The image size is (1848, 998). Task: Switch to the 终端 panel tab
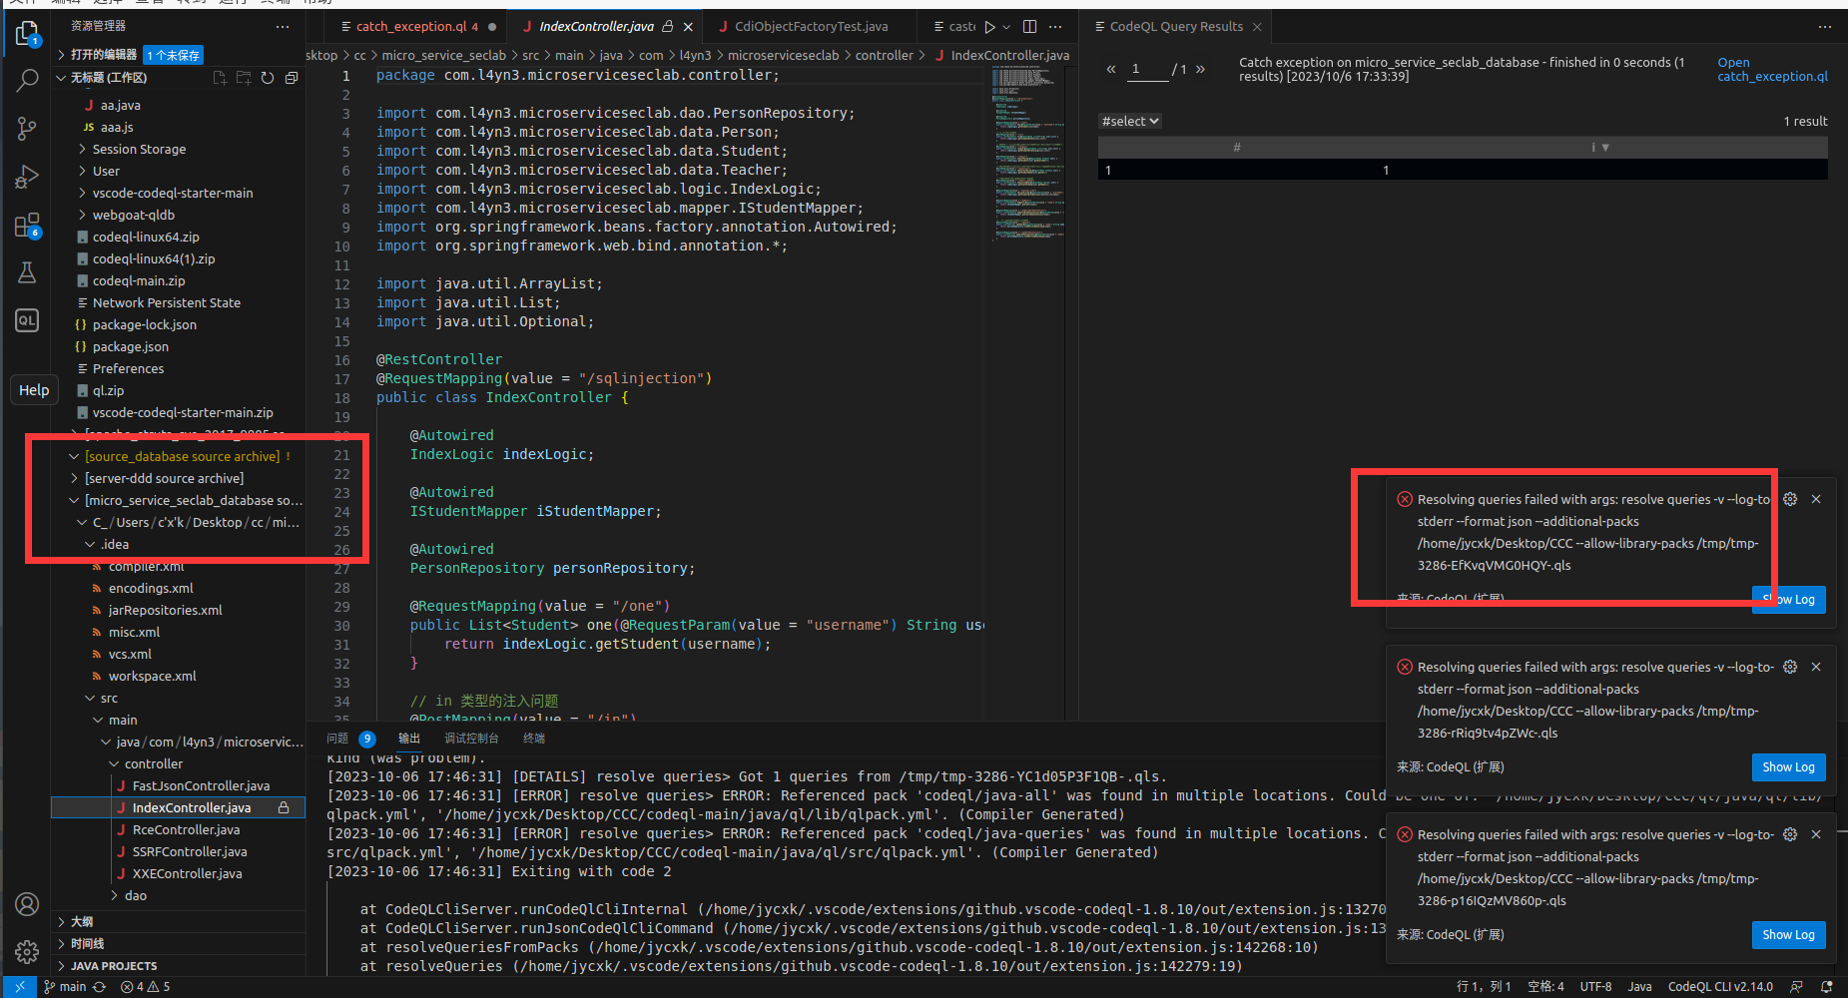[533, 739]
